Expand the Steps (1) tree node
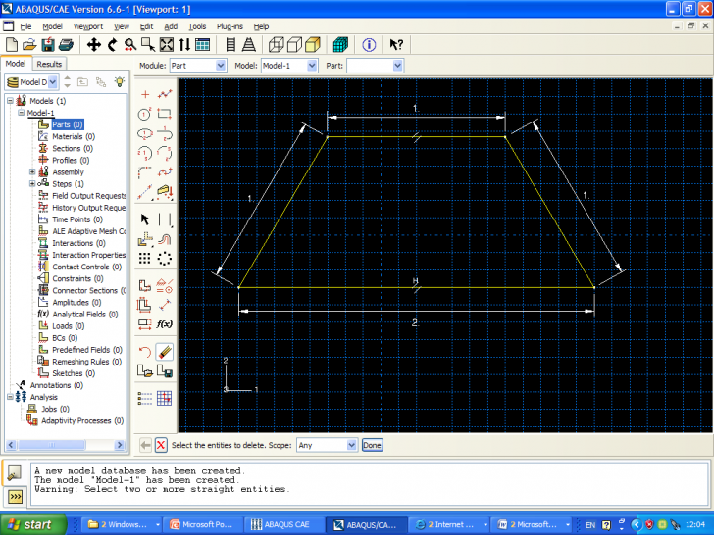Image resolution: width=714 pixels, height=535 pixels. click(32, 184)
